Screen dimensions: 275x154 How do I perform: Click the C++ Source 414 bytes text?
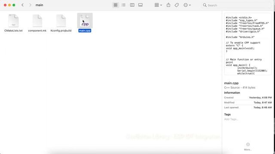[240, 87]
